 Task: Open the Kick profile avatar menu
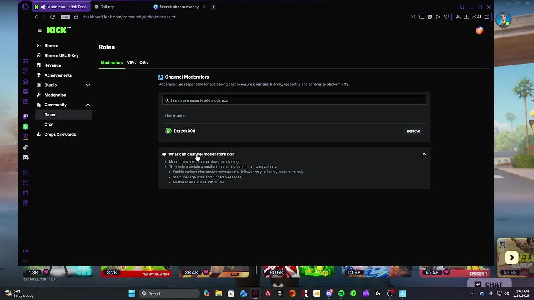[x=479, y=30]
